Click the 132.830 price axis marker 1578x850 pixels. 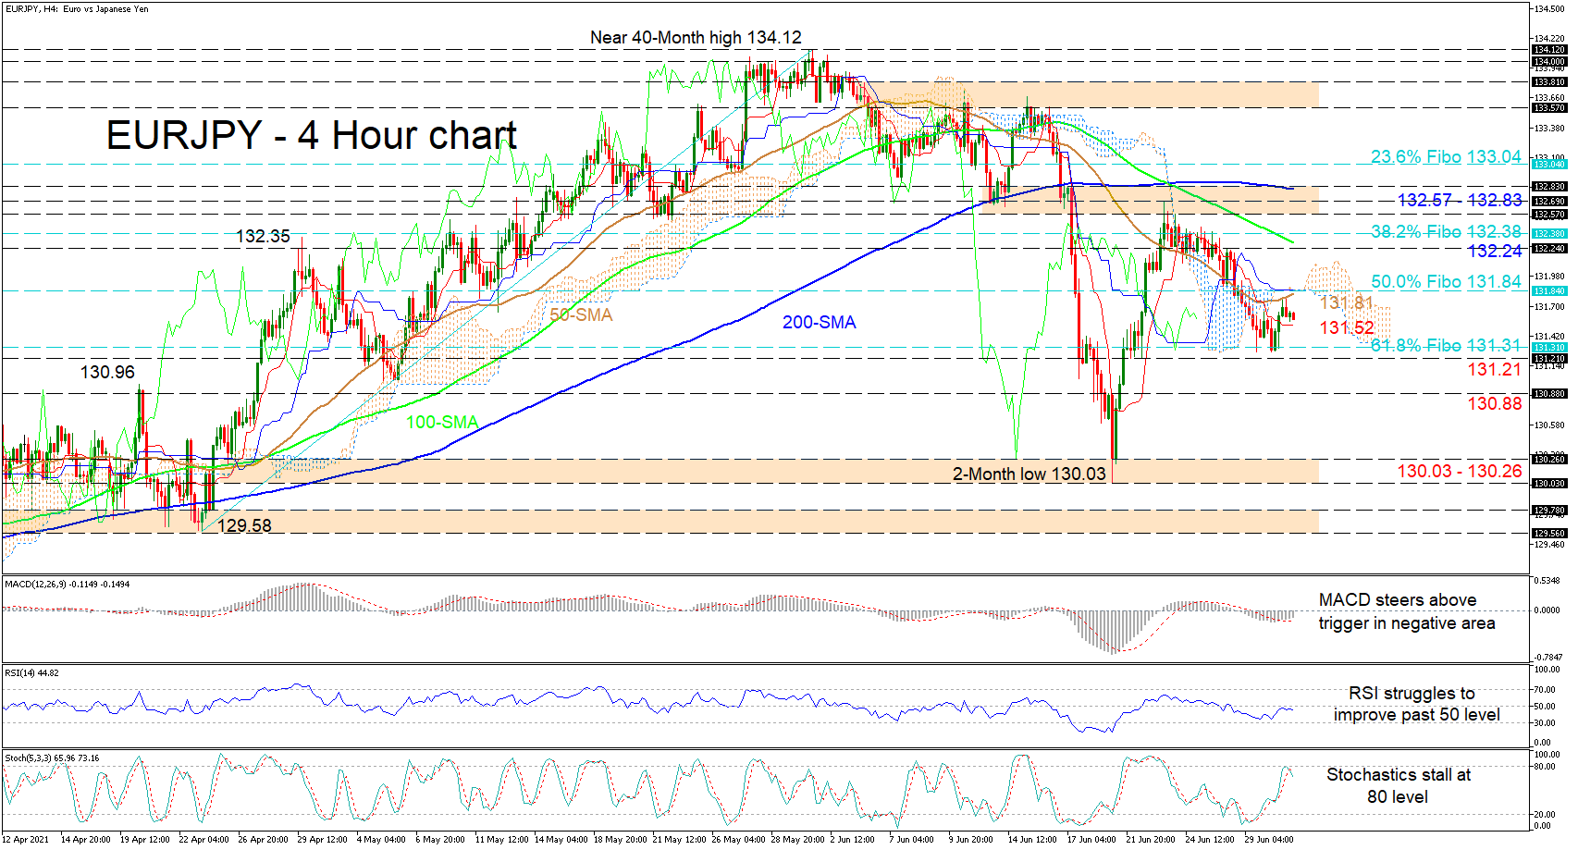(x=1550, y=187)
